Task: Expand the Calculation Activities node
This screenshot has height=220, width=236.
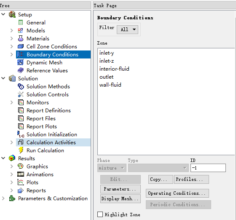Action: click(12, 142)
